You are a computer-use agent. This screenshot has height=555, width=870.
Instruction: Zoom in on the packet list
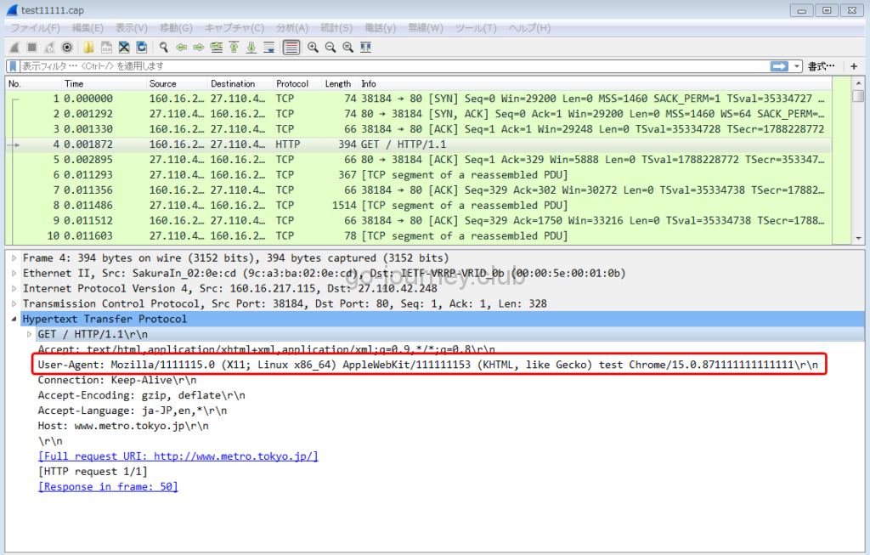[x=312, y=47]
